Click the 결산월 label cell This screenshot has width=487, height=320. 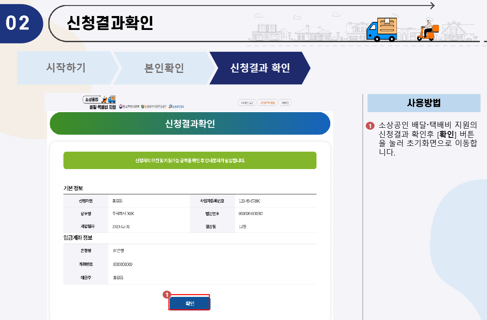[212, 226]
